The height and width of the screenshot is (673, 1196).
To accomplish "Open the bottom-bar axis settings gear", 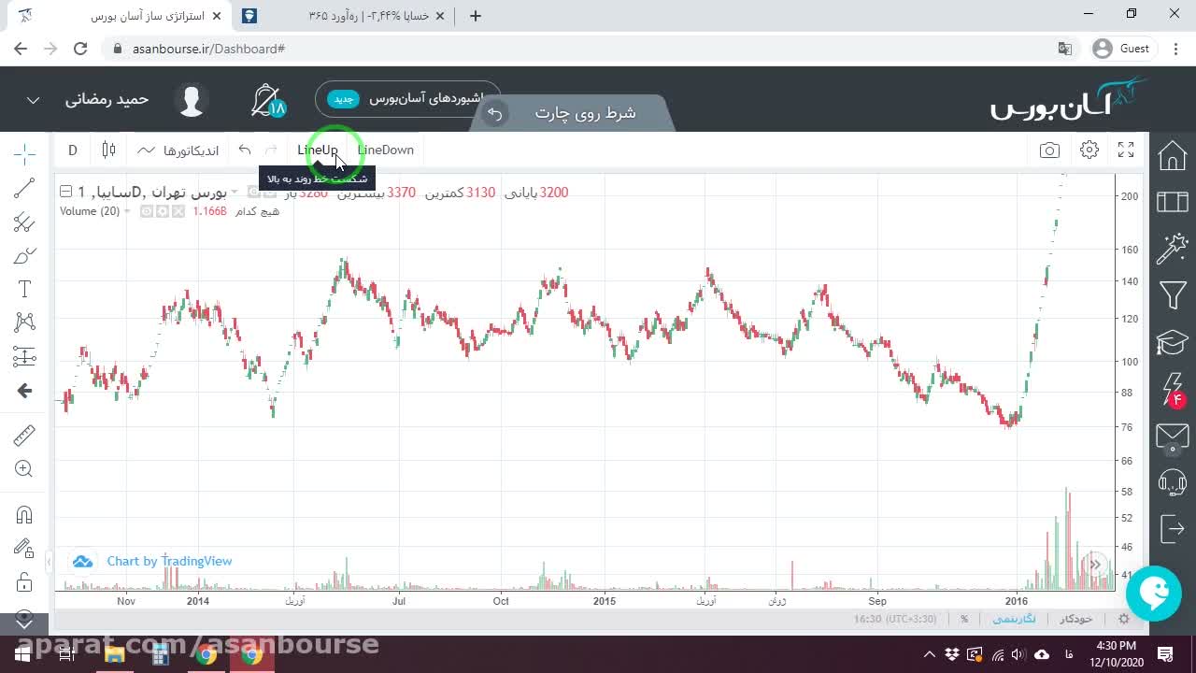I will (1124, 619).
